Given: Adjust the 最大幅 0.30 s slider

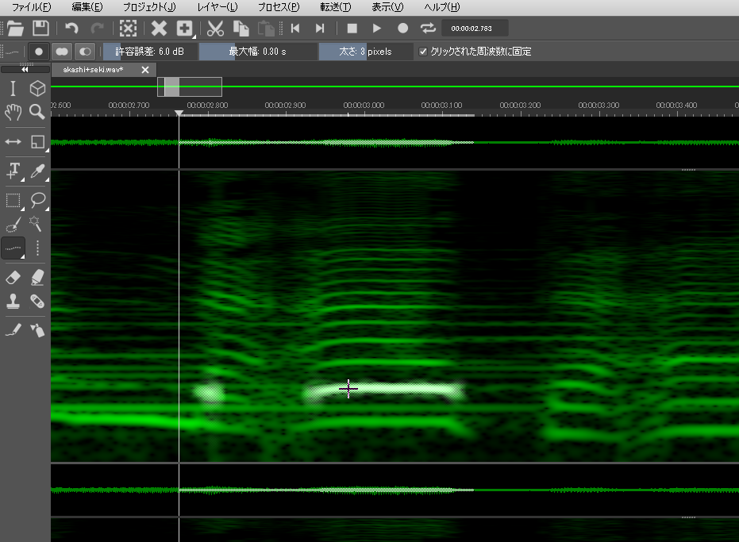Looking at the screenshot, I should tap(257, 52).
